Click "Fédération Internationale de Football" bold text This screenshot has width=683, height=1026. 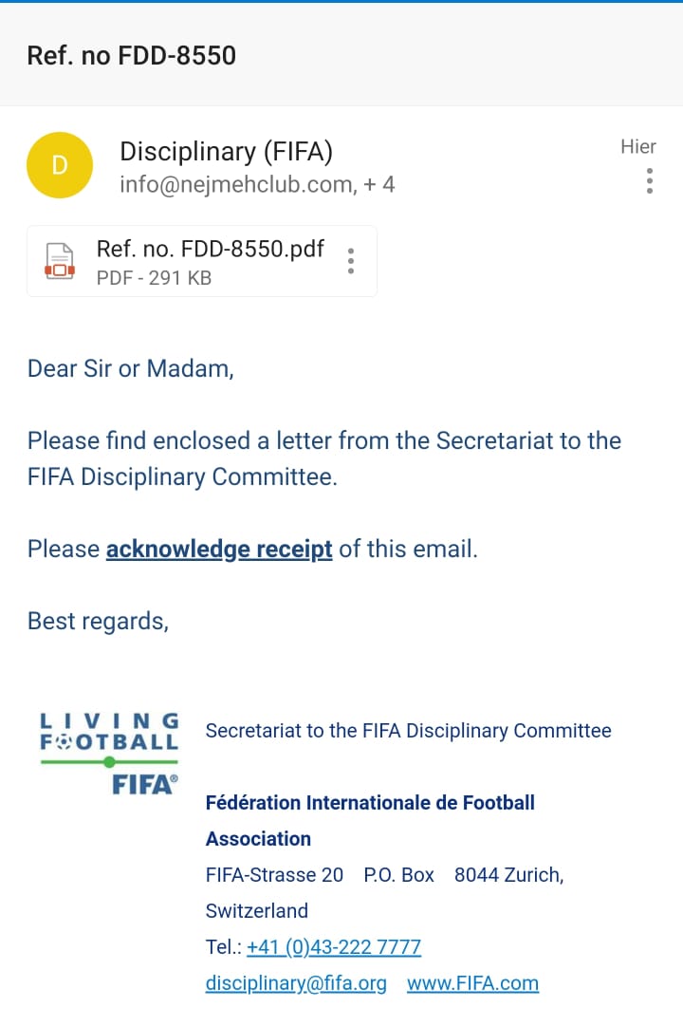(370, 802)
